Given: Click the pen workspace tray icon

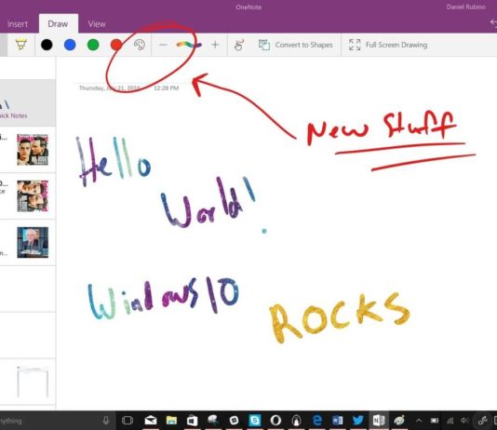Looking at the screenshot, I should click(482, 421).
